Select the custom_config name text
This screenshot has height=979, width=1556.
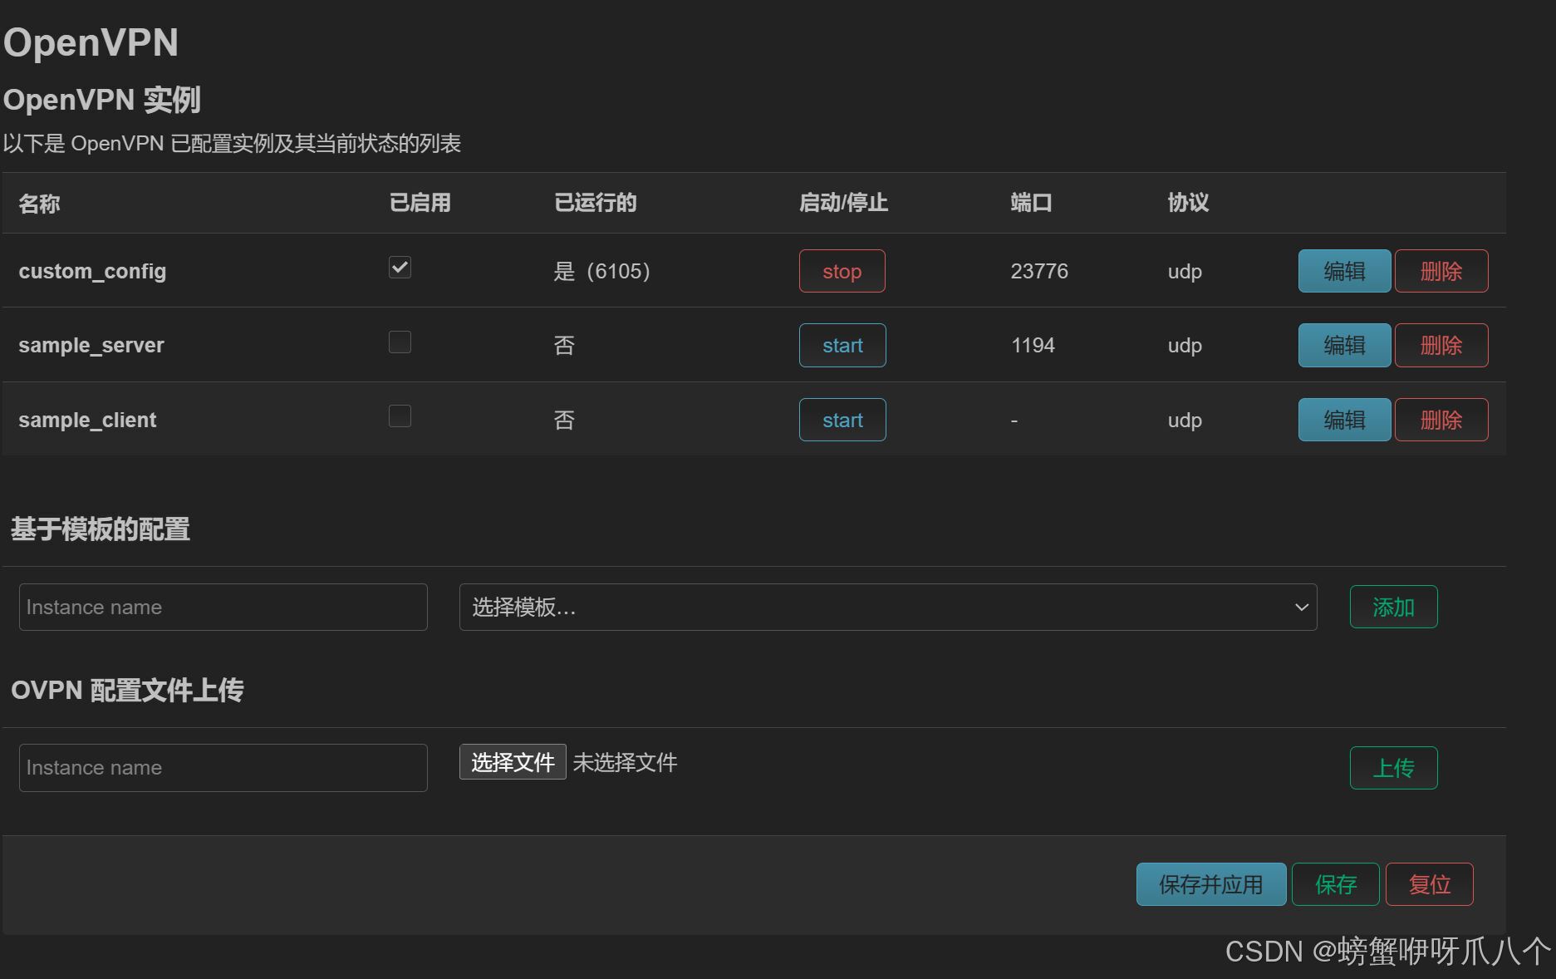click(92, 272)
